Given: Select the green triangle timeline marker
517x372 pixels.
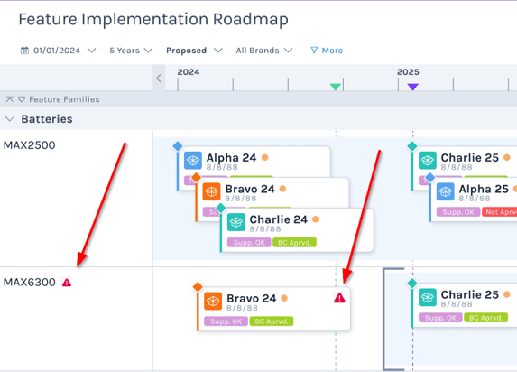Looking at the screenshot, I should pyautogui.click(x=336, y=87).
